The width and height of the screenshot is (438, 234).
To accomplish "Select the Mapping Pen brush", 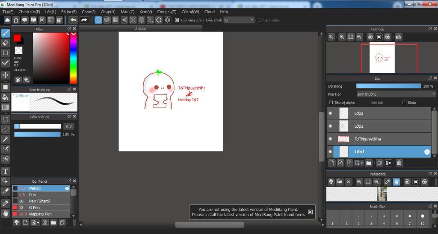I will coord(41,214).
